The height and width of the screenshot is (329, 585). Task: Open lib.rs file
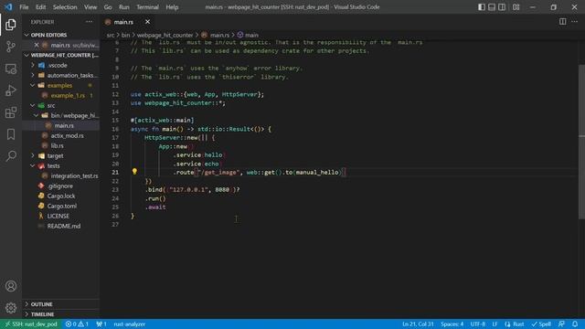tap(57, 146)
